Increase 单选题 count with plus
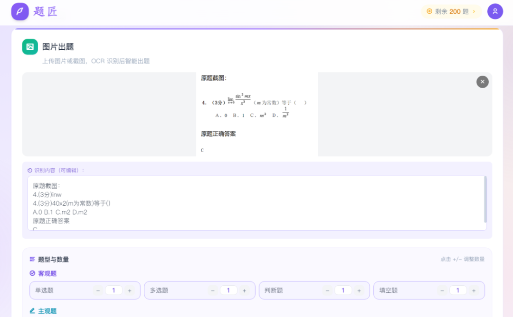The width and height of the screenshot is (513, 317). pyautogui.click(x=130, y=290)
